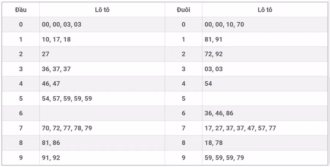Click the cell with "72, 92"

(x=213, y=54)
